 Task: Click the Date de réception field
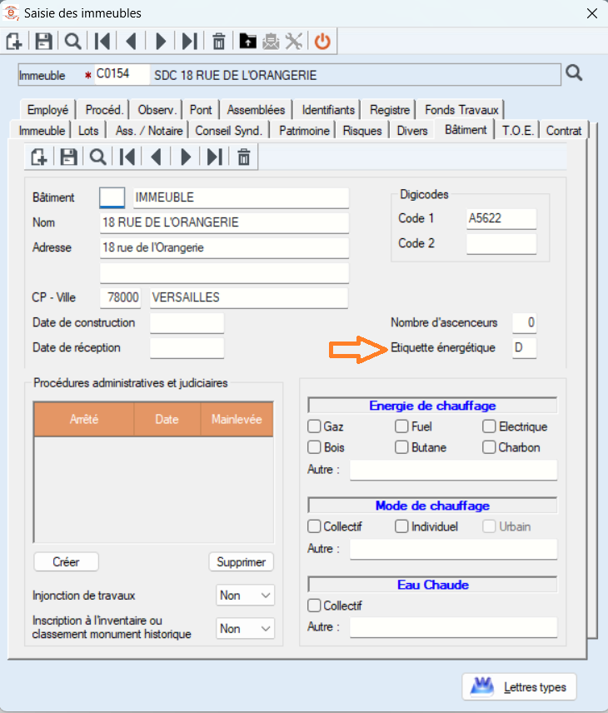(x=187, y=348)
